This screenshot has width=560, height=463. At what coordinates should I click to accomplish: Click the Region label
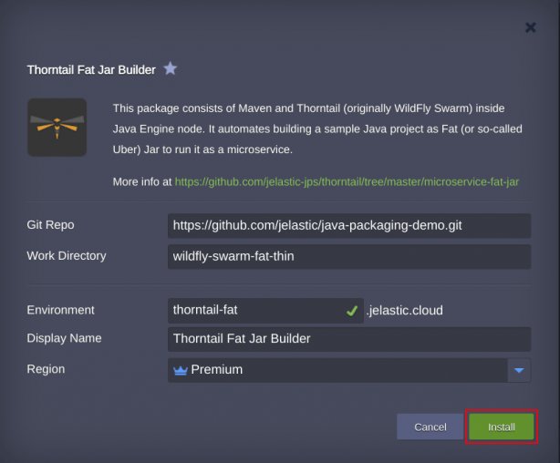point(46,369)
